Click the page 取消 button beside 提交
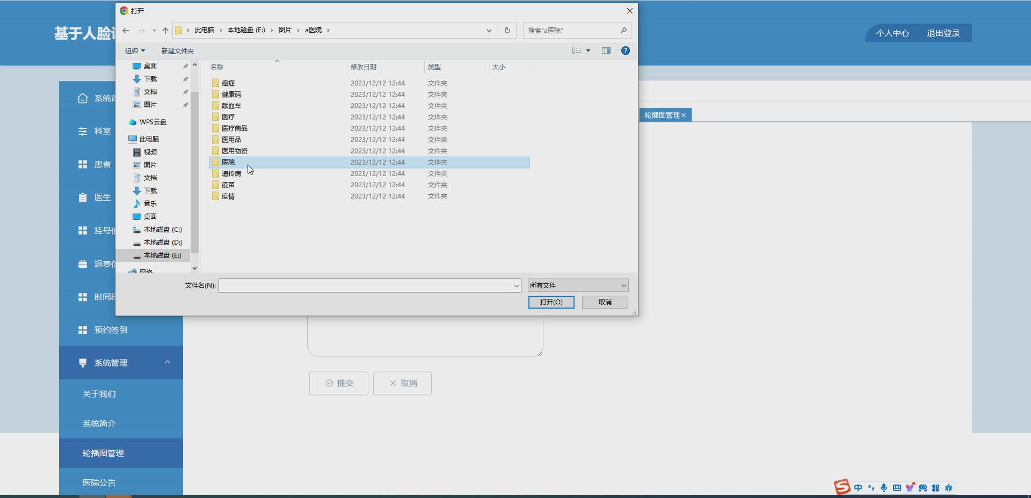This screenshot has width=1031, height=498. [x=403, y=383]
